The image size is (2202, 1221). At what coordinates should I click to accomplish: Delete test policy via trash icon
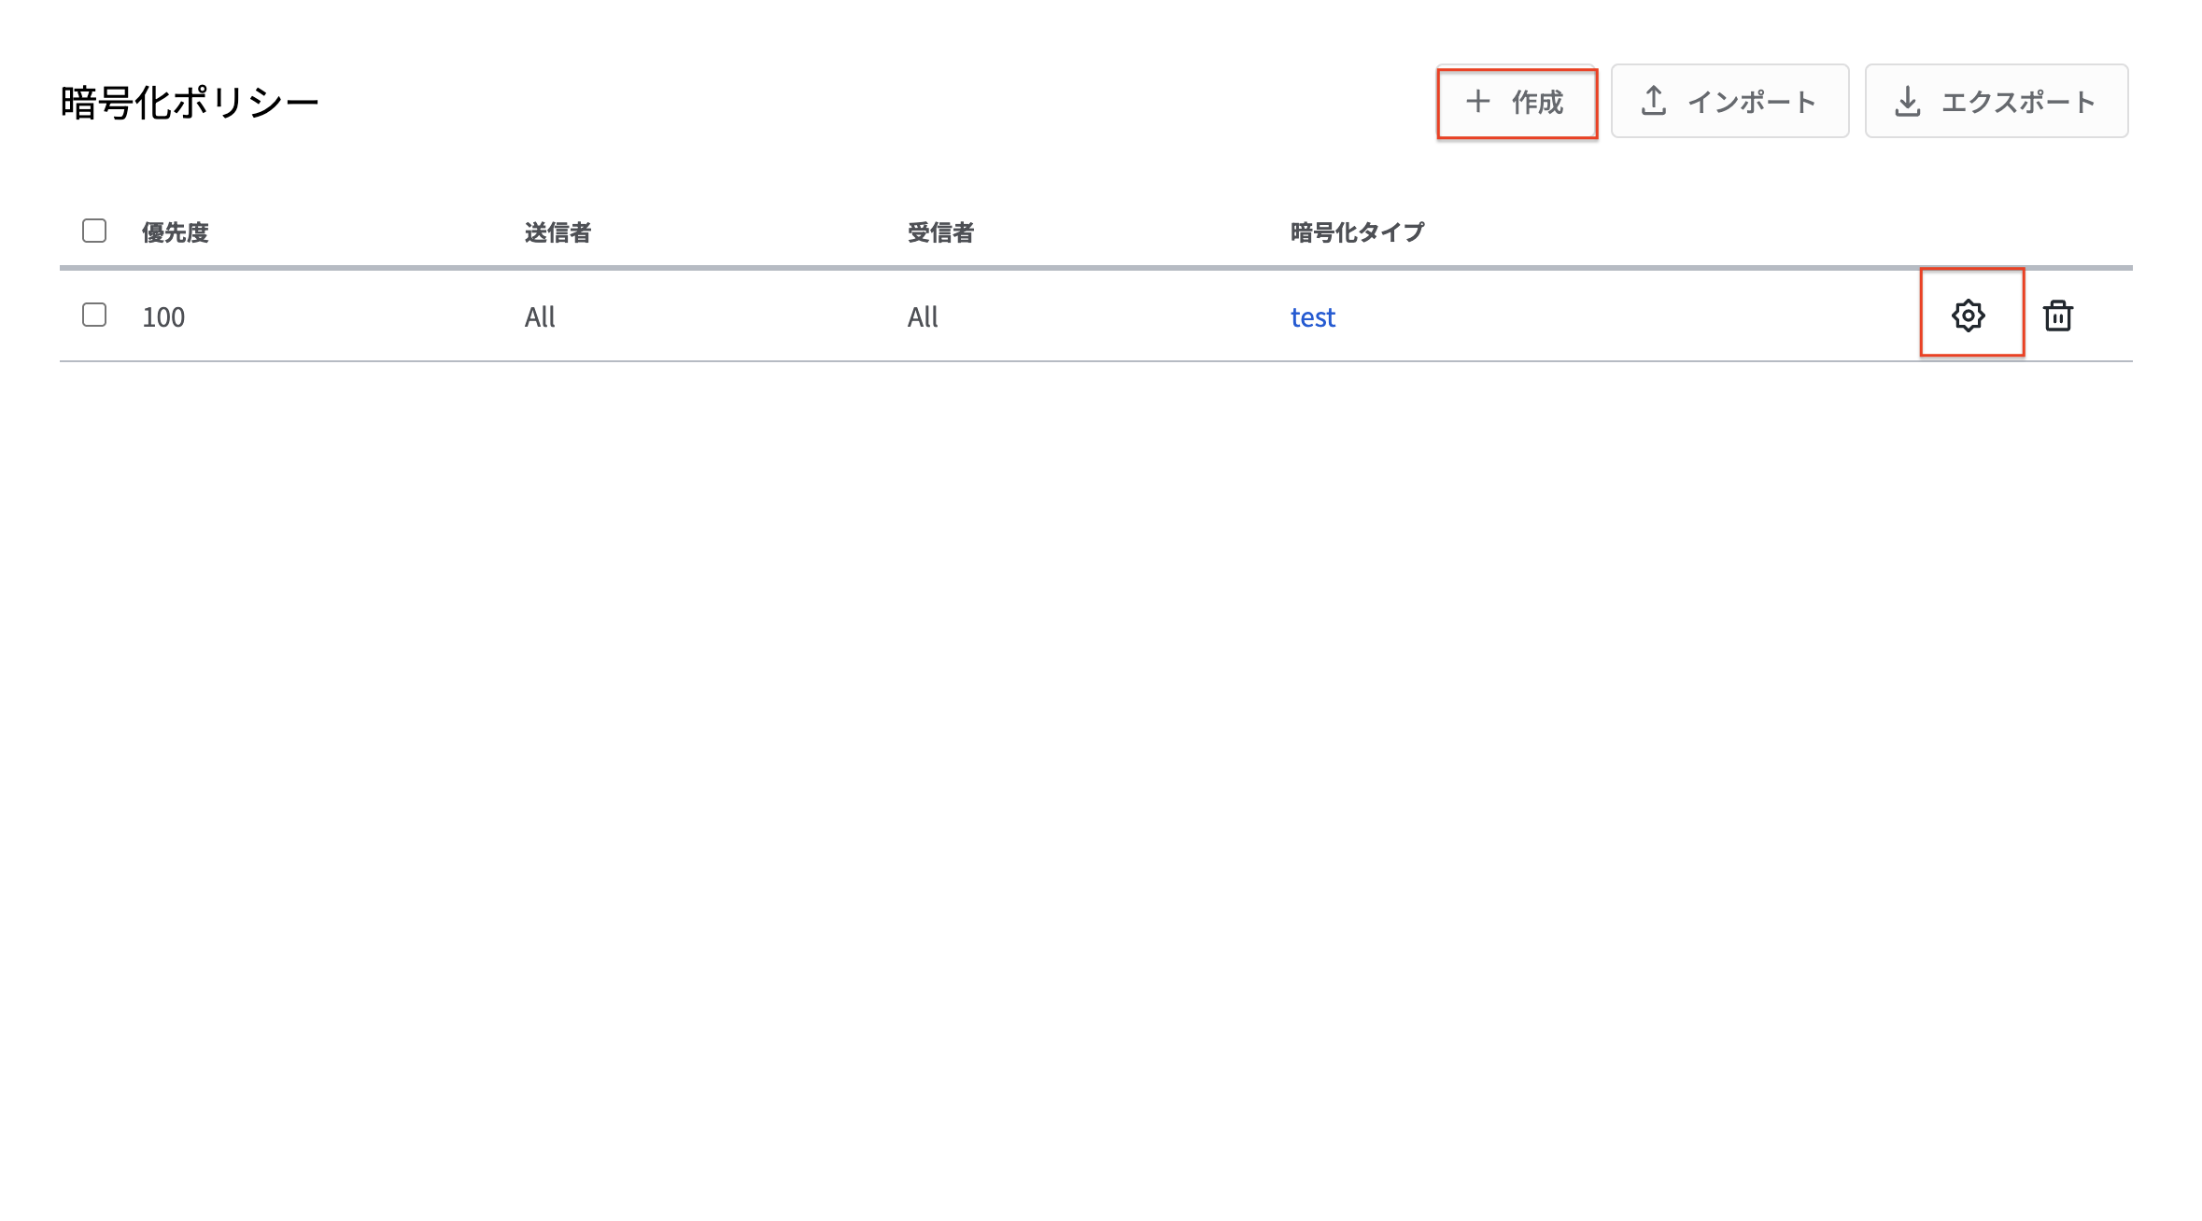(2057, 316)
